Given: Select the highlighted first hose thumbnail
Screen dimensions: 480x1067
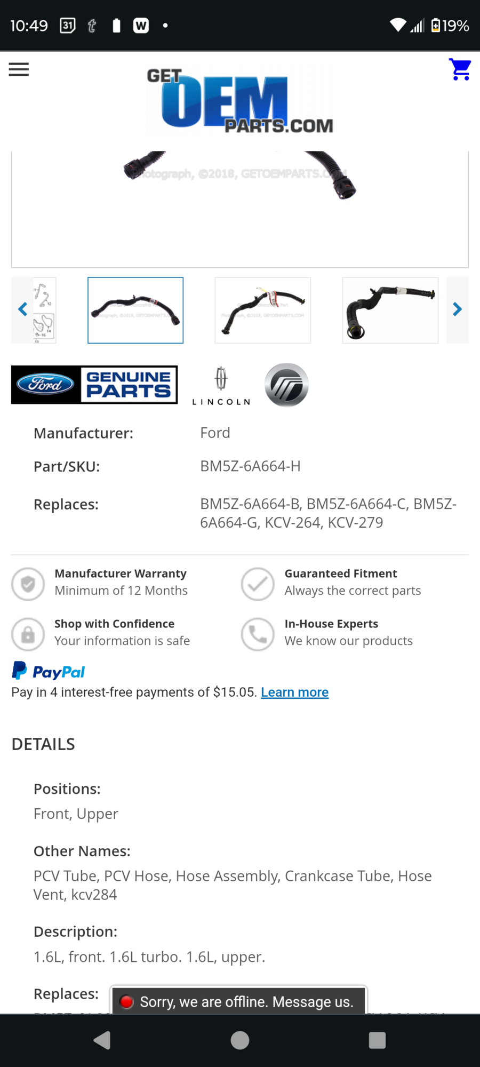Looking at the screenshot, I should pyautogui.click(x=135, y=310).
